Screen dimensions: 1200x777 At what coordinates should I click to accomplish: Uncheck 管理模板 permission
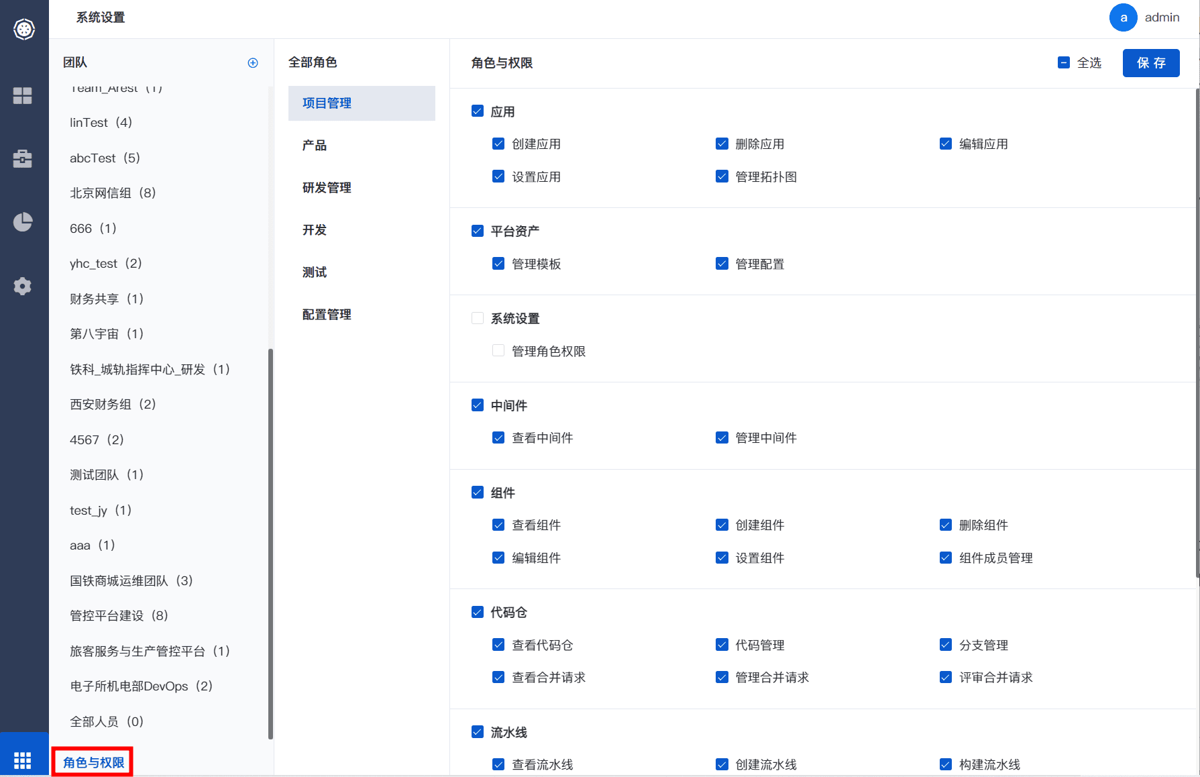(x=498, y=264)
